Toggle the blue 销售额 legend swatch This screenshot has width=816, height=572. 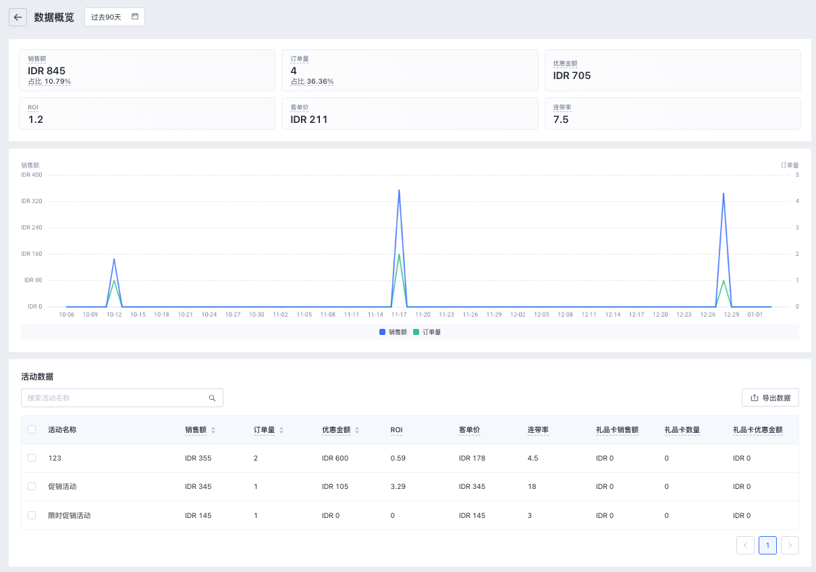tap(383, 332)
